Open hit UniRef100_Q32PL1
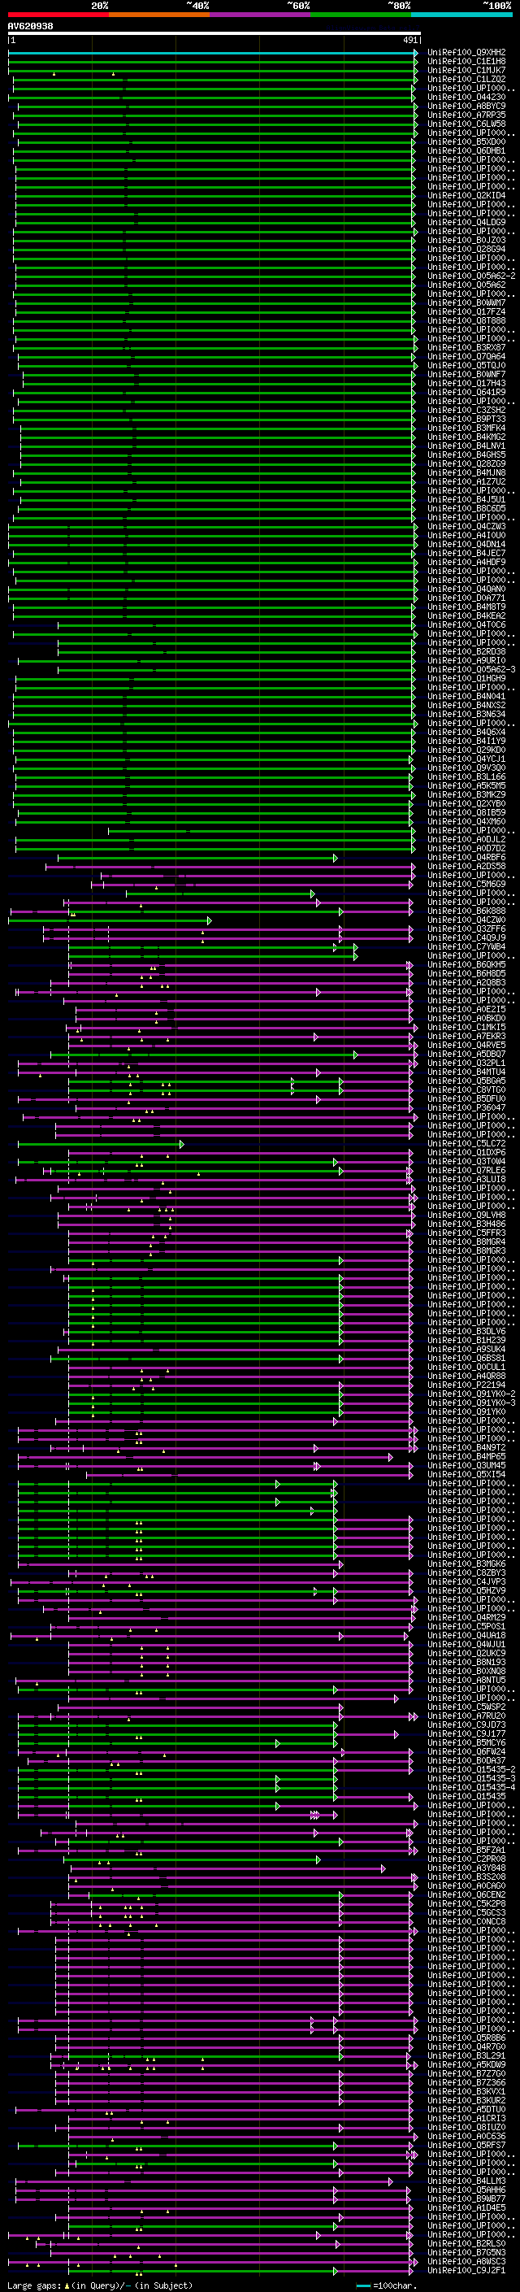This screenshot has width=520, height=2292. point(466,1063)
